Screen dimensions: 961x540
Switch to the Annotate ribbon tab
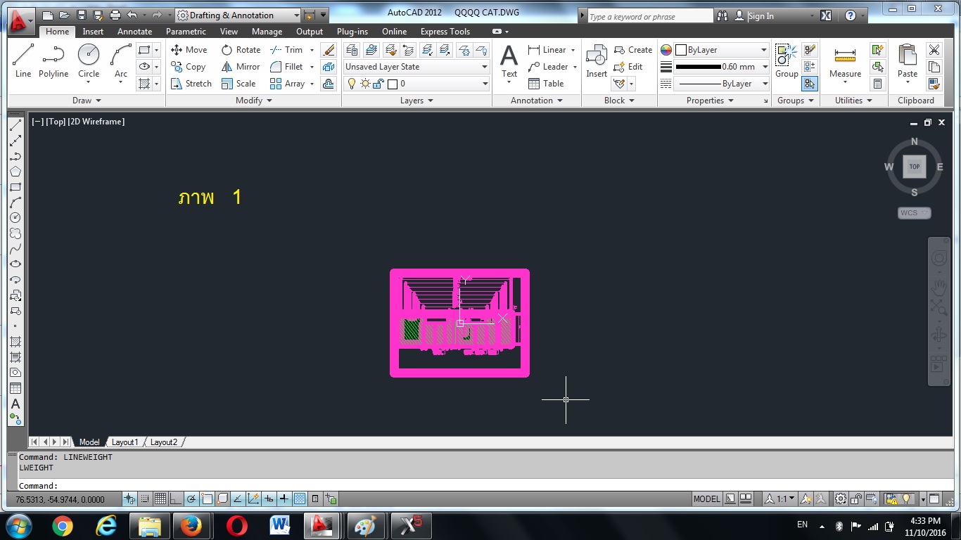(134, 32)
